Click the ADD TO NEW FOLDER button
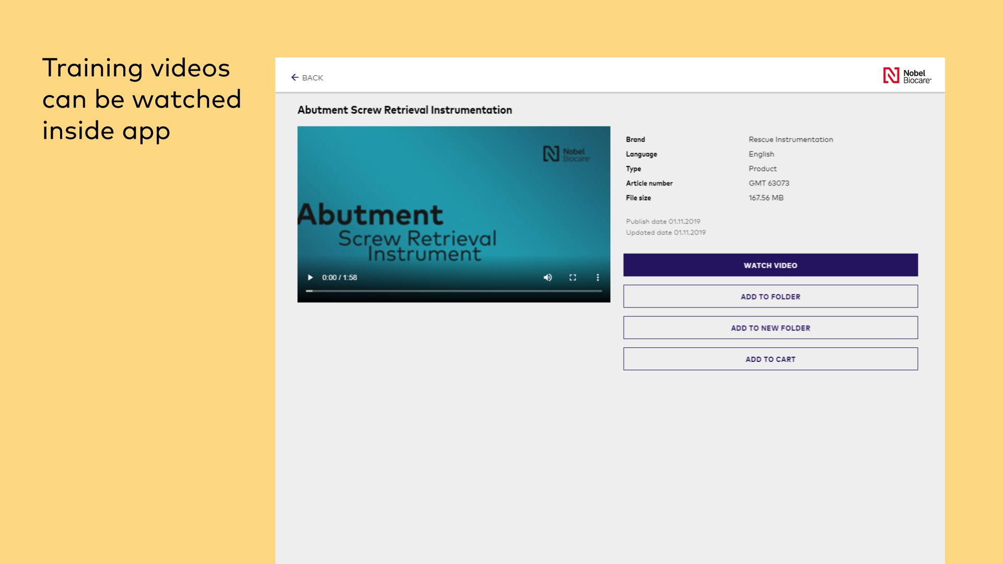The image size is (1003, 564). pos(770,327)
